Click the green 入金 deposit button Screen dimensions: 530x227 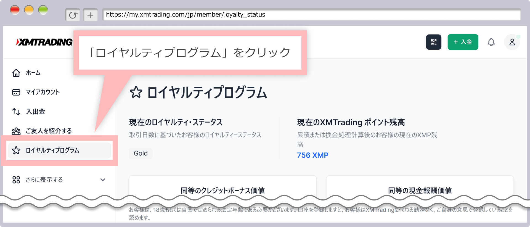463,42
